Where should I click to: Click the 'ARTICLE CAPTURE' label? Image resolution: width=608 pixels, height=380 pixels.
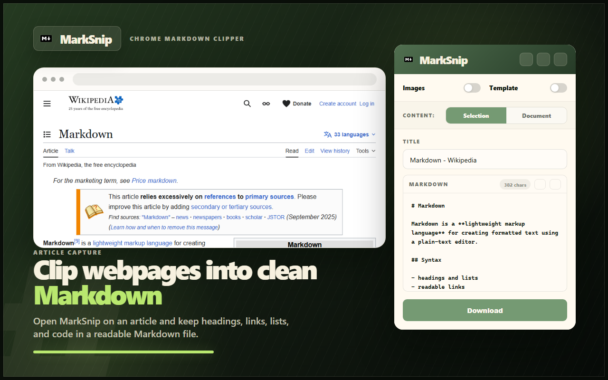coord(67,252)
